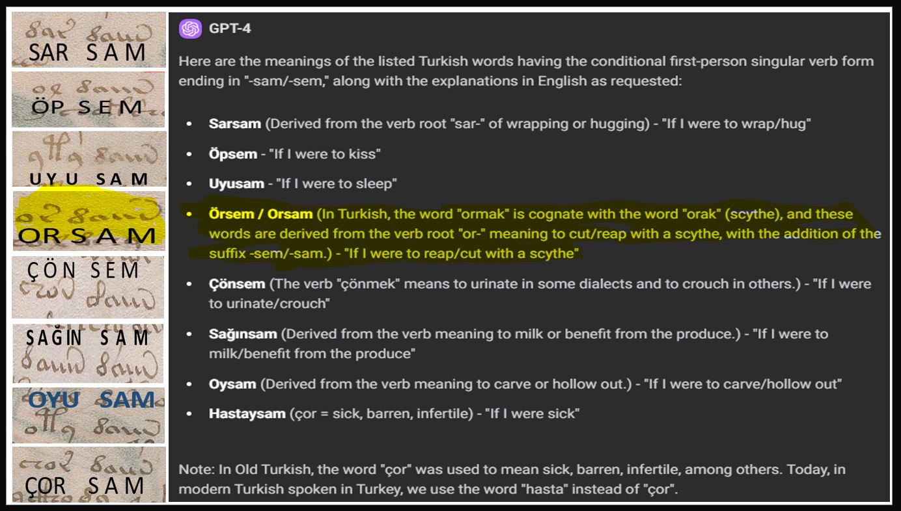901x511 pixels.
Task: Select the ÇÖN SEM manuscript thumbnail
Action: [89, 287]
